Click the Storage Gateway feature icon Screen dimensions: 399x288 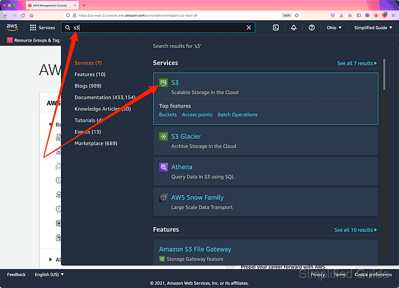point(162,259)
